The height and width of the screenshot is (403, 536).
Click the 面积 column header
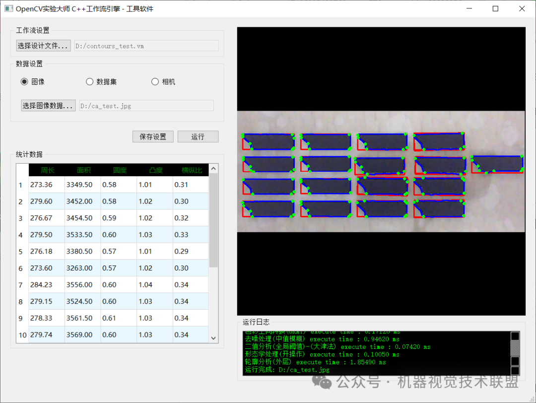pyautogui.click(x=83, y=169)
